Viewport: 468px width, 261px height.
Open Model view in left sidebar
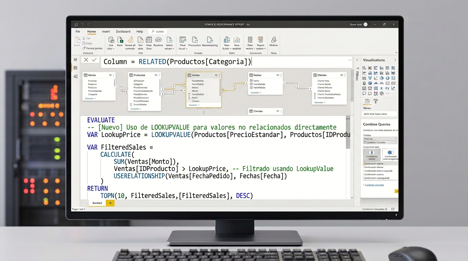pos(76,76)
